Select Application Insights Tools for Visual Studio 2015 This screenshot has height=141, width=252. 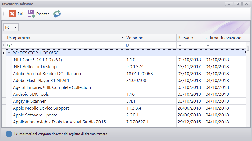coord(129,122)
